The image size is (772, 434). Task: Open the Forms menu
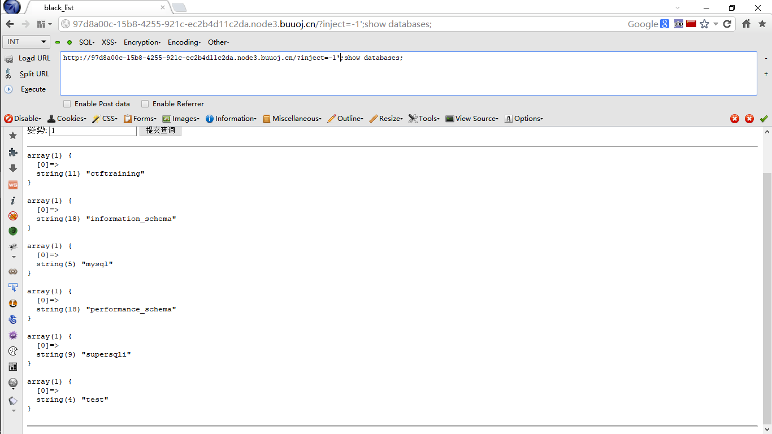[140, 119]
